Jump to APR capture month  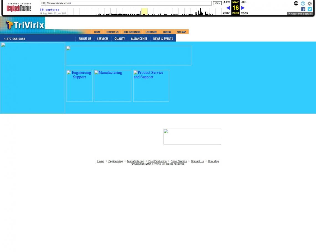click(226, 2)
